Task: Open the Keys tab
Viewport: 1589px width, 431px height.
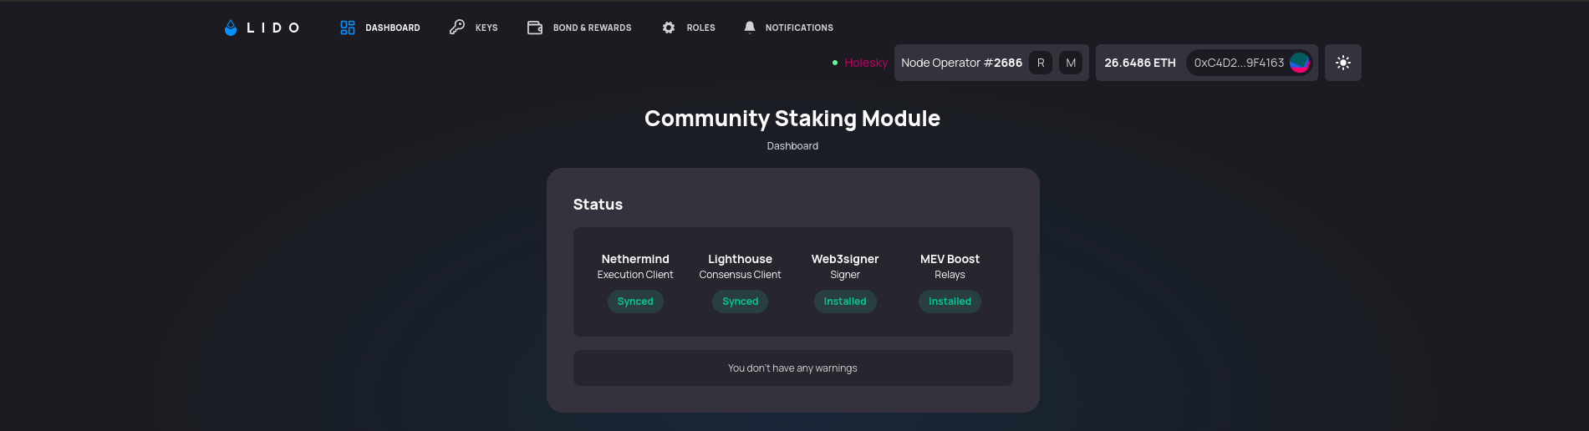Action: [486, 28]
